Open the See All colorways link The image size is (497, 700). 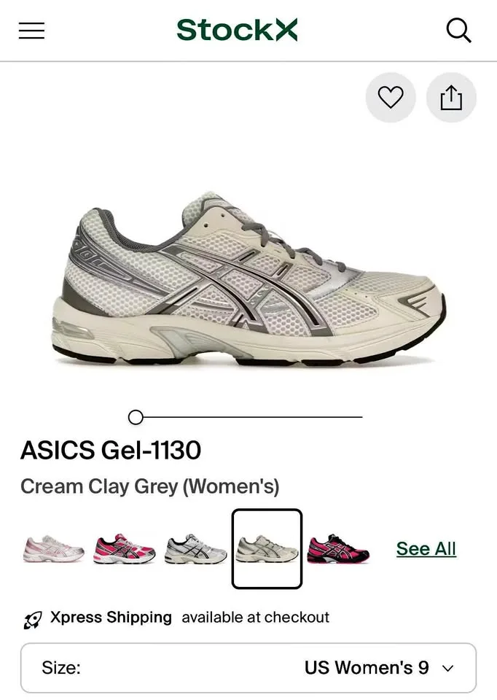(x=426, y=548)
